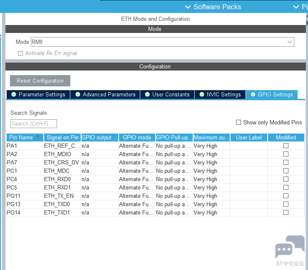Click the ETH_RXD0 signal cell
Image resolution: width=308 pixels, height=270 pixels.
click(x=62, y=179)
